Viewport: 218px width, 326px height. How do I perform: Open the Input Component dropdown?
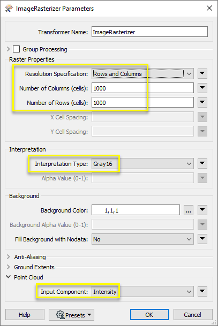[x=142, y=292]
